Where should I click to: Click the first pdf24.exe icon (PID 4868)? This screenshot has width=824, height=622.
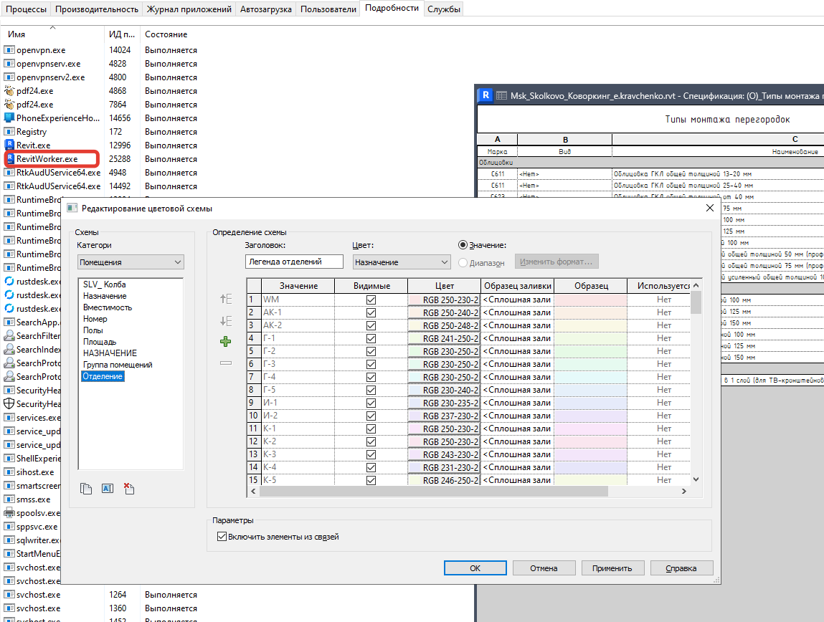coord(9,90)
